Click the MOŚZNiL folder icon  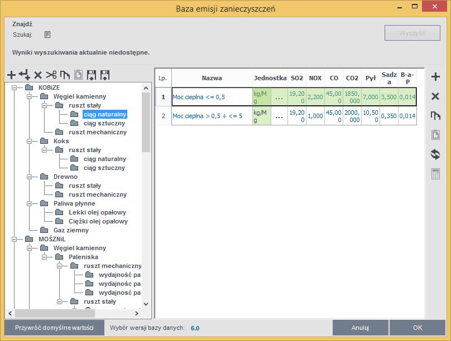click(29, 239)
